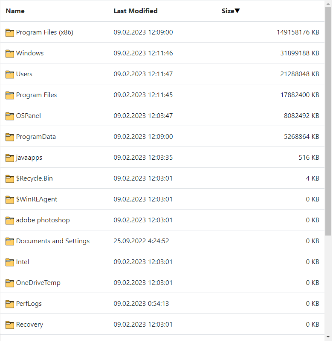Viewport: 333px width, 342px height.
Task: Sort by the Last Modified column
Action: tap(136, 11)
